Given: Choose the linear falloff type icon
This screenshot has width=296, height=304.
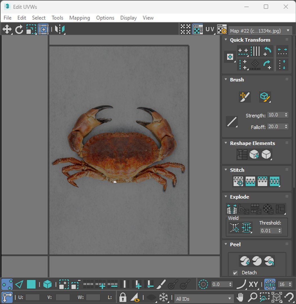Looking at the screenshot, I should click(x=232, y=122).
